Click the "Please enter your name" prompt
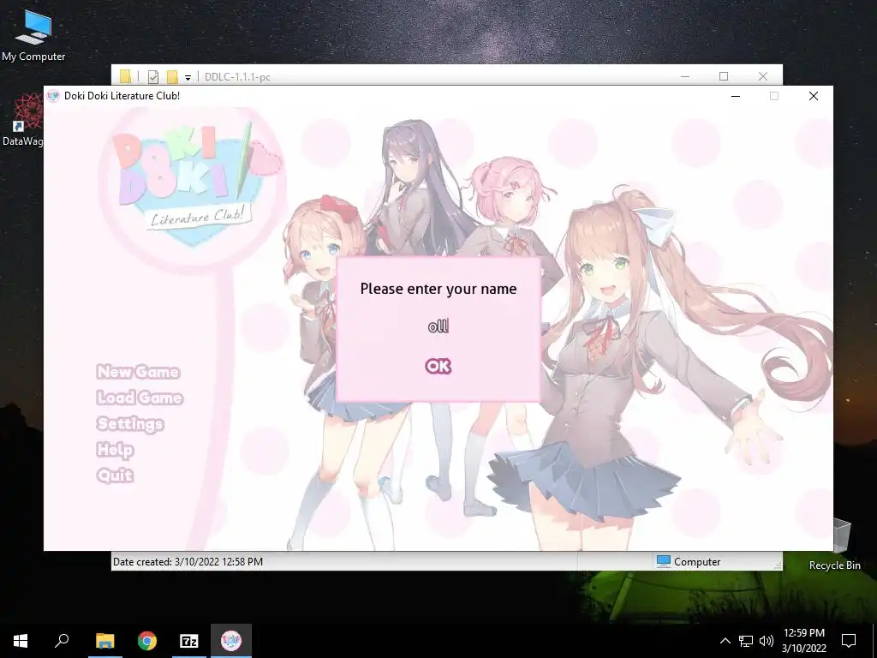The image size is (877, 658). pyautogui.click(x=438, y=289)
